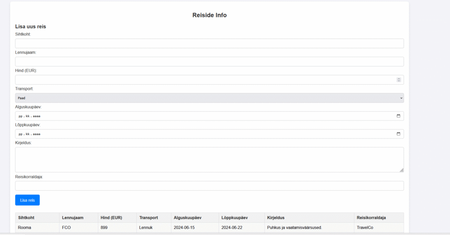This screenshot has height=235, width=450.
Task: Click the Hind (EUR) table column header
Action: (111, 217)
